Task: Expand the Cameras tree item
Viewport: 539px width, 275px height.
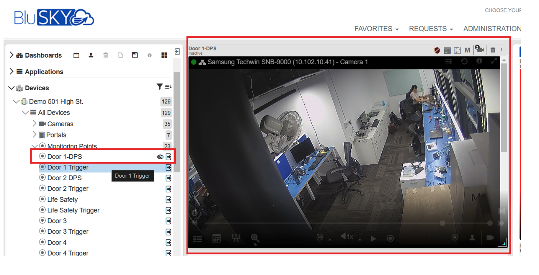Action: 35,124
